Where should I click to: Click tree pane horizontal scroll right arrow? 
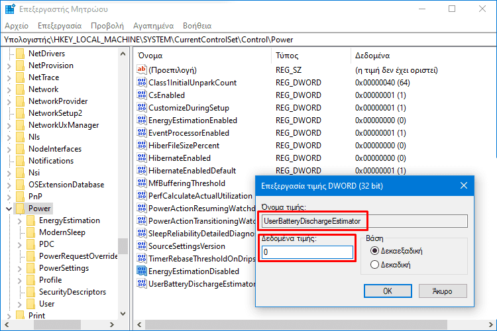[111, 324]
